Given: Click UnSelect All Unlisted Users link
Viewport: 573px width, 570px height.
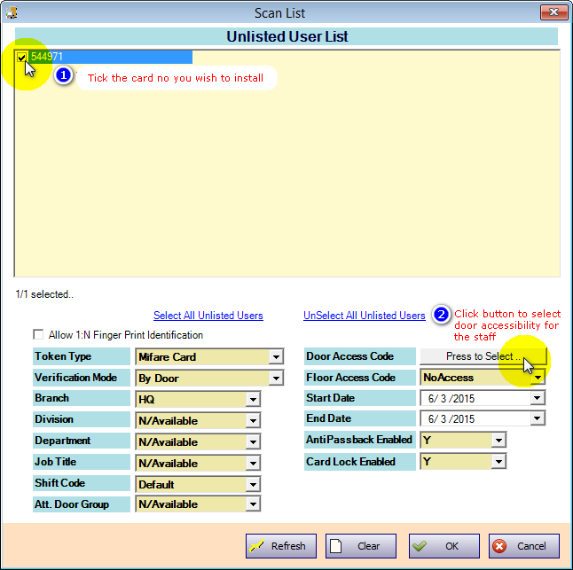Looking at the screenshot, I should click(364, 316).
